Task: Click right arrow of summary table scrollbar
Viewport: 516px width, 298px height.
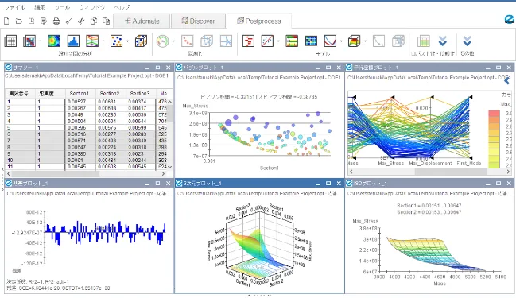Action: (x=163, y=173)
